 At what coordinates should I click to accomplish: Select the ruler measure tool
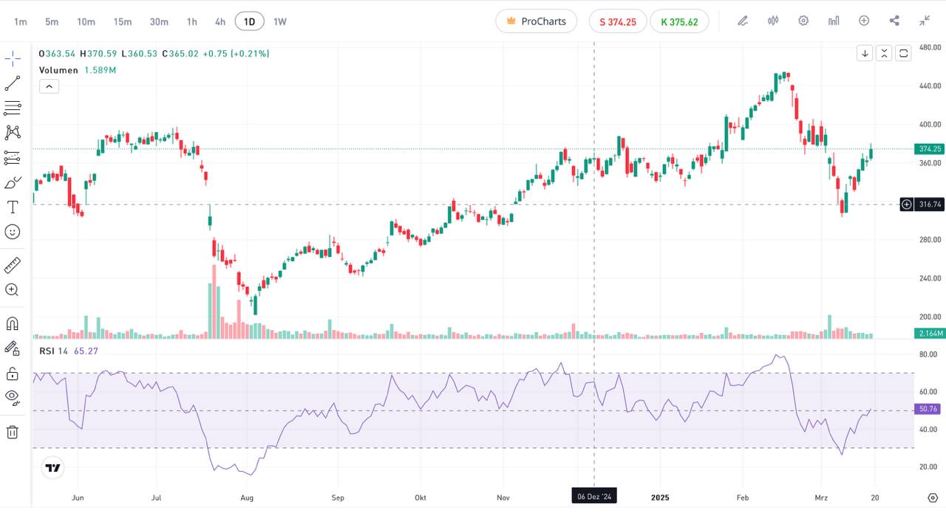[13, 265]
